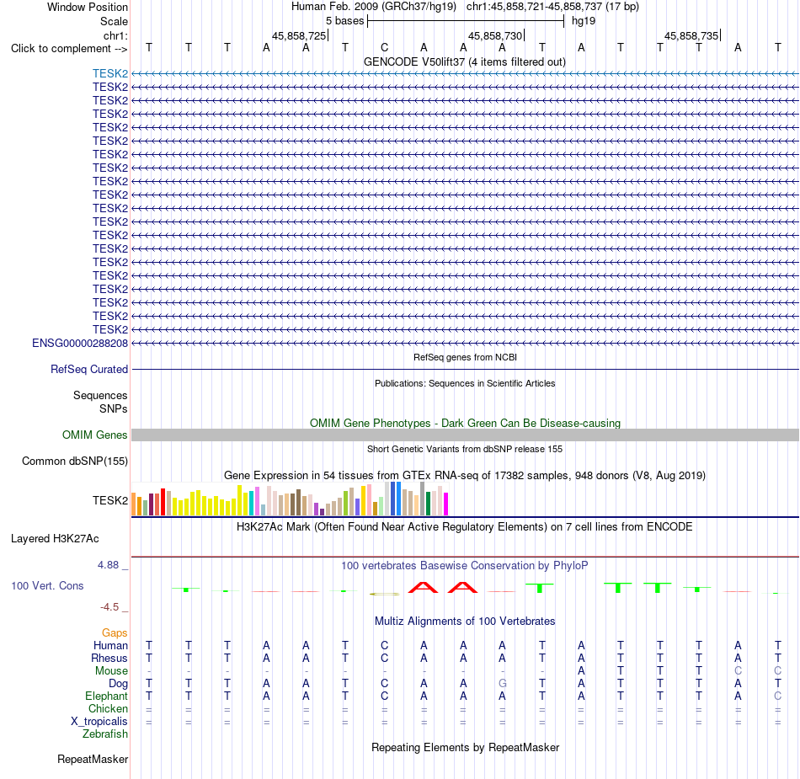
Task: Click the paired blue bars in GTEx chart
Action: click(x=396, y=499)
